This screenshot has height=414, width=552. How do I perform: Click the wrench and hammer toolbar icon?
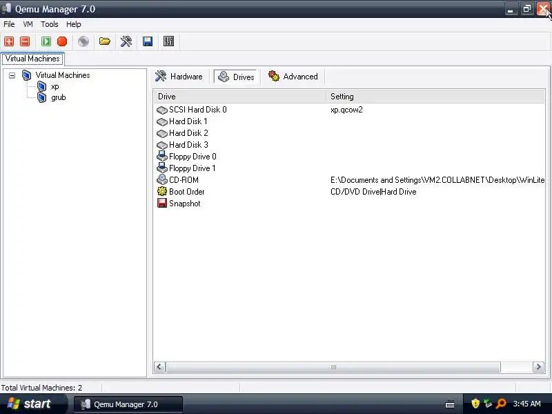[x=126, y=41]
